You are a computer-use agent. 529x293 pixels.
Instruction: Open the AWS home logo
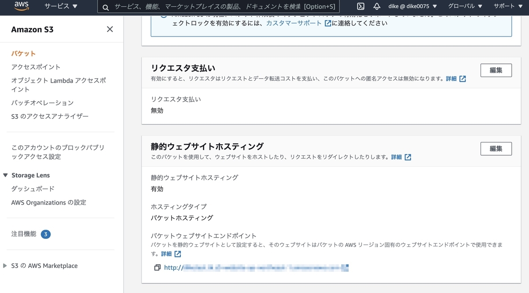[21, 6]
